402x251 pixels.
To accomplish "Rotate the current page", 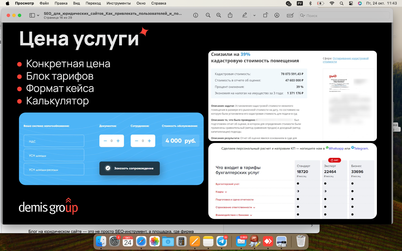I will (265, 15).
